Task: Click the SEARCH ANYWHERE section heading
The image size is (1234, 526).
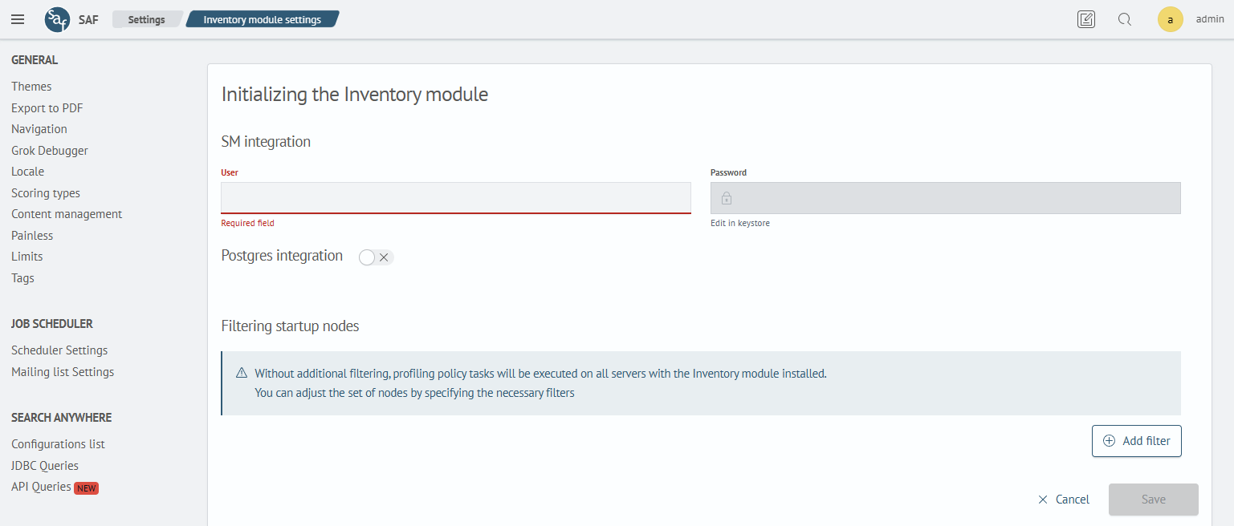Action: [62, 418]
